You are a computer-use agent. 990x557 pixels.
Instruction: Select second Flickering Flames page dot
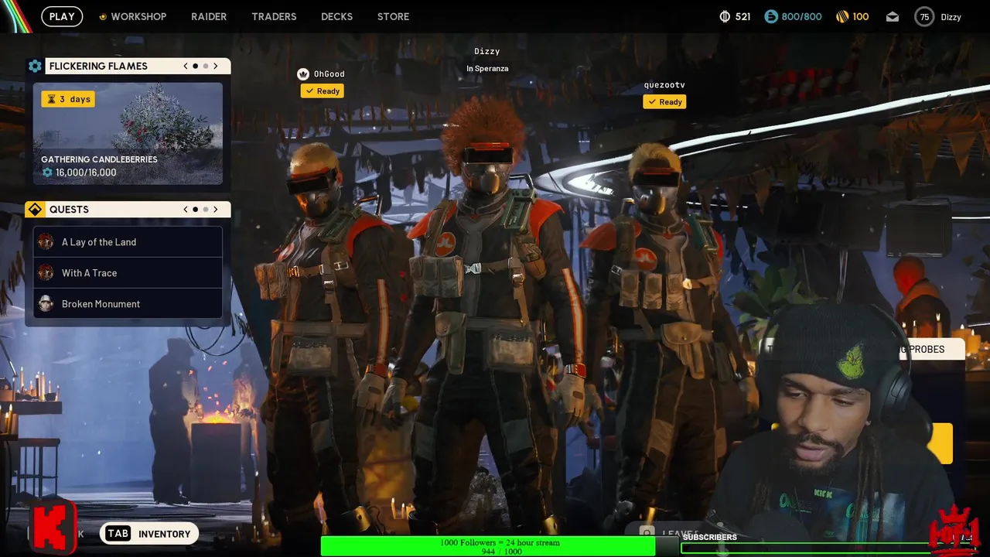(x=206, y=66)
